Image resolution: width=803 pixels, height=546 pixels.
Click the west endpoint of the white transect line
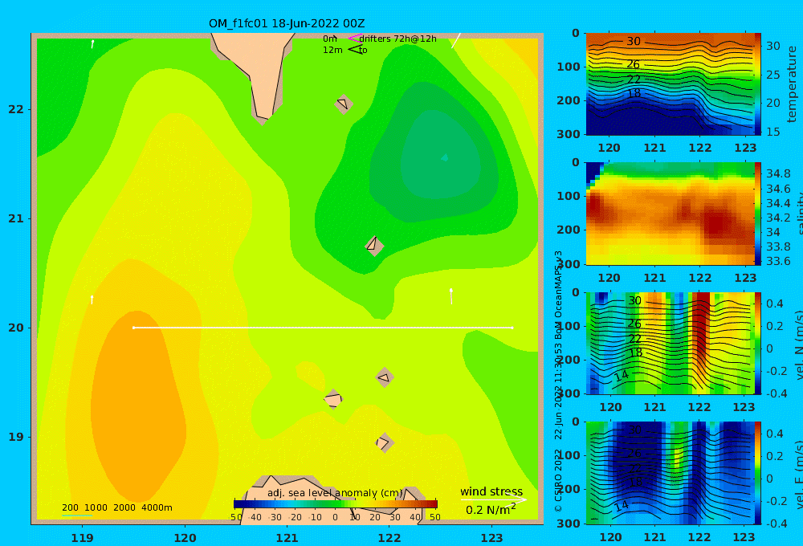133,328
